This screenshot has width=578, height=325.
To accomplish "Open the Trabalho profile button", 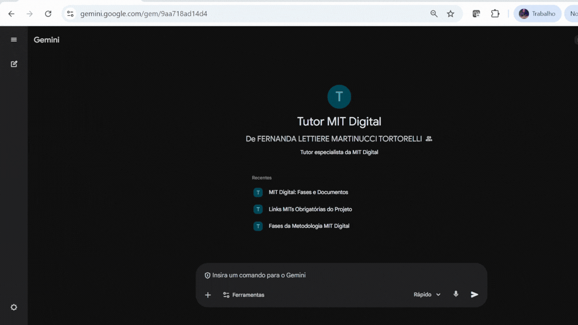I will (x=537, y=14).
